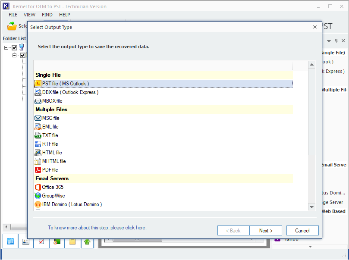Select IBM Domino (Lotus Domino)

pos(72,204)
